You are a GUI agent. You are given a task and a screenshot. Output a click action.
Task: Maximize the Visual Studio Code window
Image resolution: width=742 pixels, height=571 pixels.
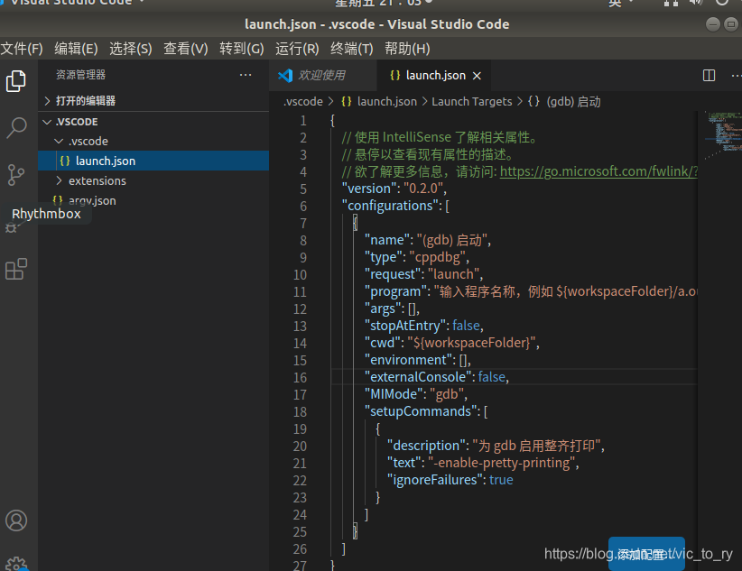click(x=731, y=24)
